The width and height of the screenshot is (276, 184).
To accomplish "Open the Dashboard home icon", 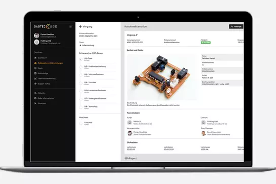I will tap(35, 58).
